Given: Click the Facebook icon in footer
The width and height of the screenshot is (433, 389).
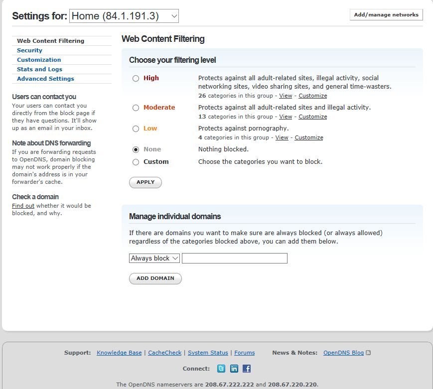Looking at the screenshot, I should click(247, 369).
